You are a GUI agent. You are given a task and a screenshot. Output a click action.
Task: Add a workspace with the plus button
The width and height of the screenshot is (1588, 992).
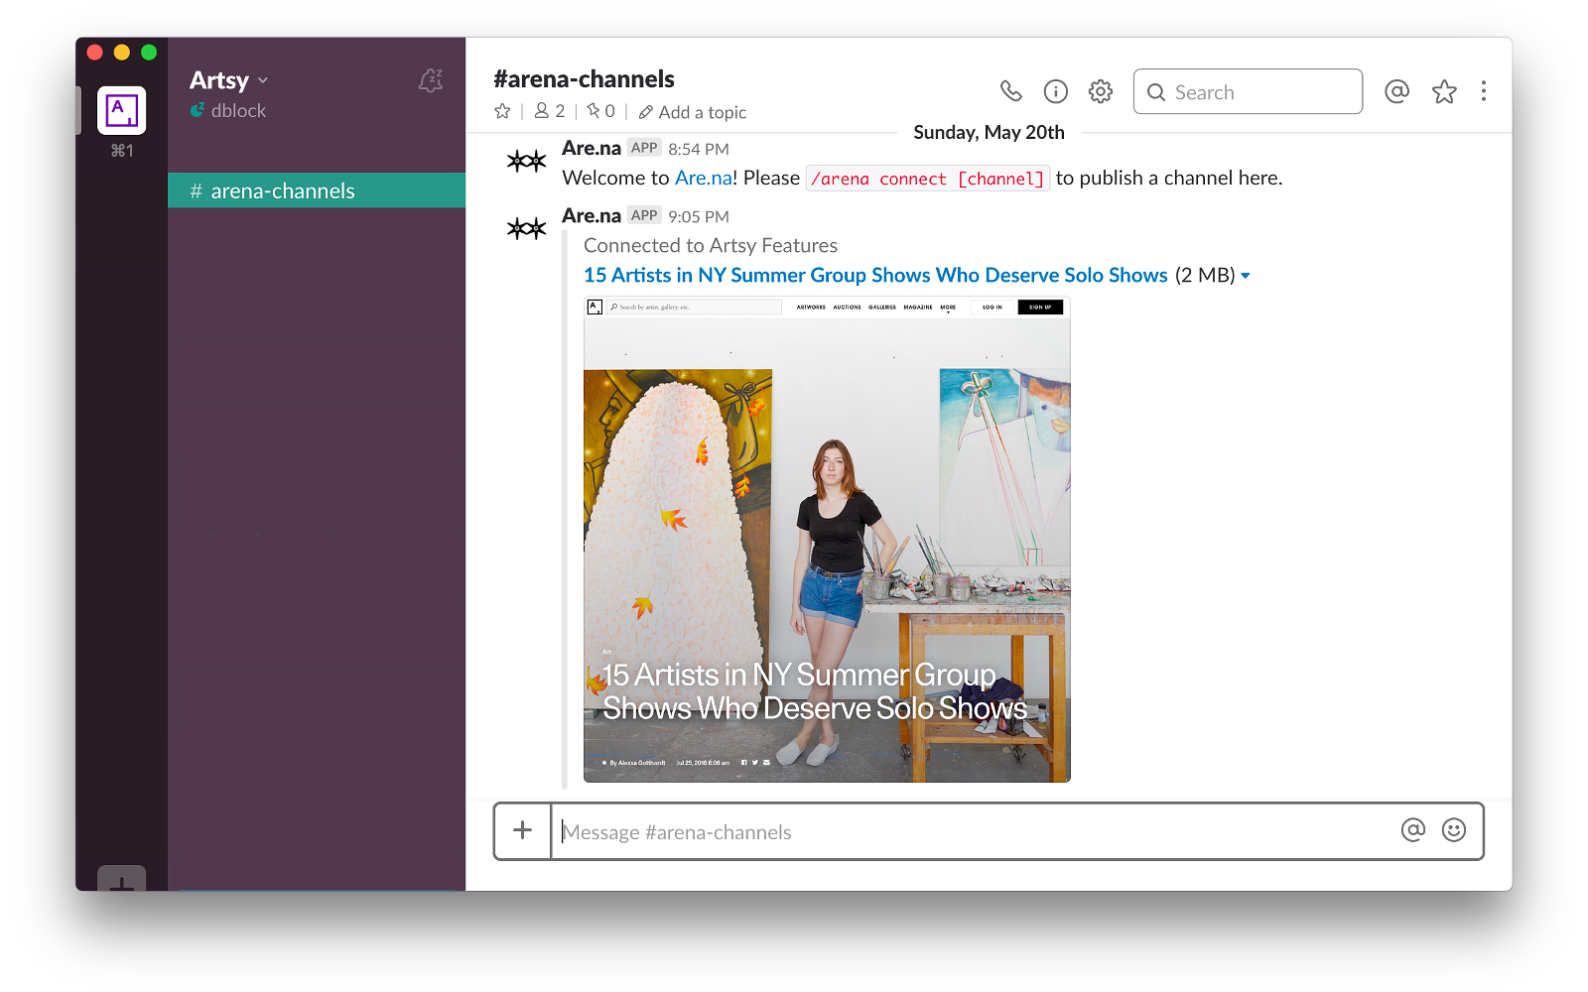[122, 879]
